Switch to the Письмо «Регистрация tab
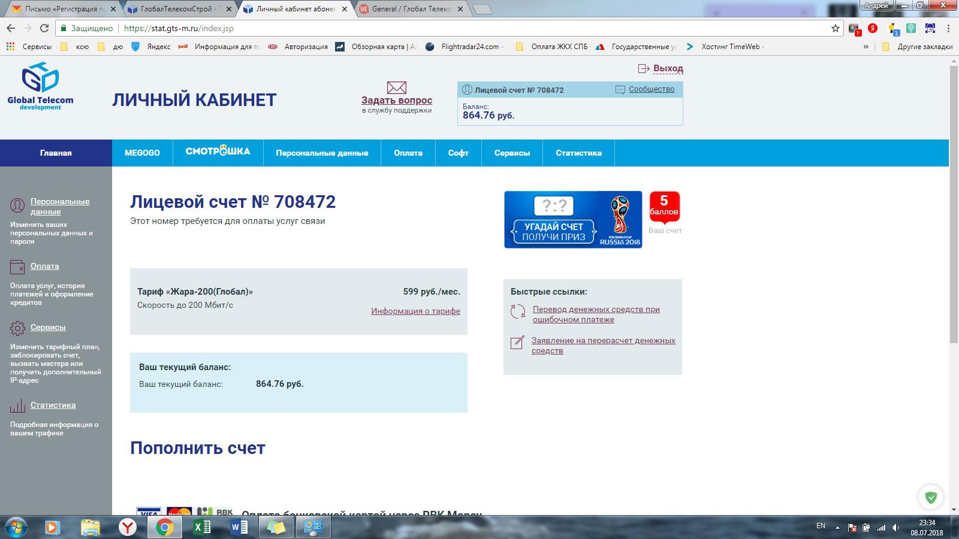Image resolution: width=959 pixels, height=539 pixels. 62,9
